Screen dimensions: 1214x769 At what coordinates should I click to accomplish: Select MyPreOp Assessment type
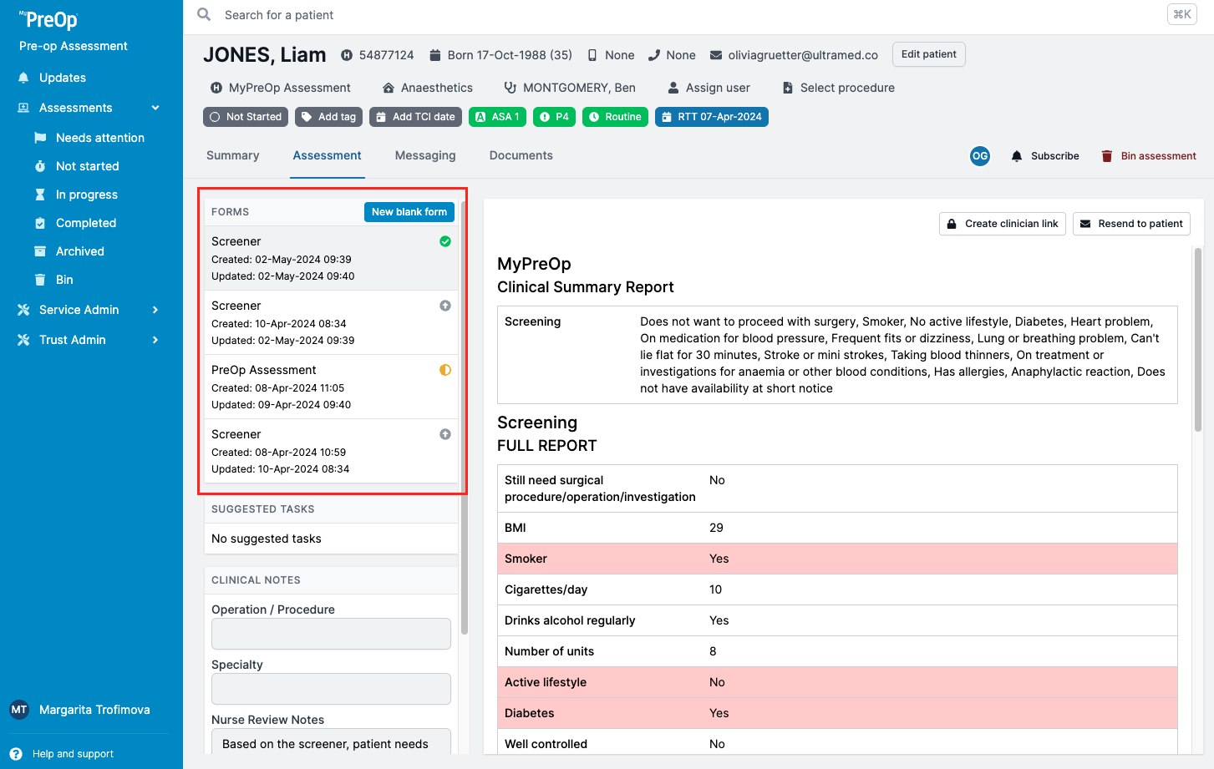pyautogui.click(x=281, y=88)
